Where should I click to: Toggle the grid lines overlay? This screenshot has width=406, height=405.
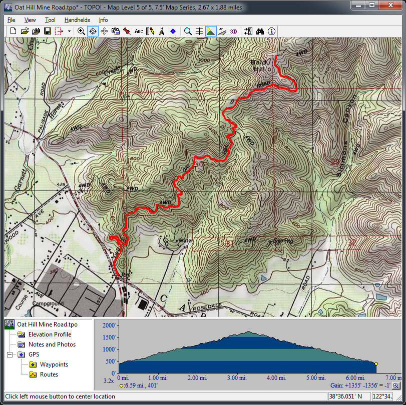tap(199, 31)
